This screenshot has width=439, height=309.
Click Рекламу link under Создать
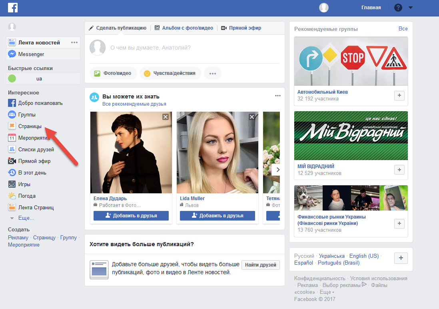click(x=18, y=237)
